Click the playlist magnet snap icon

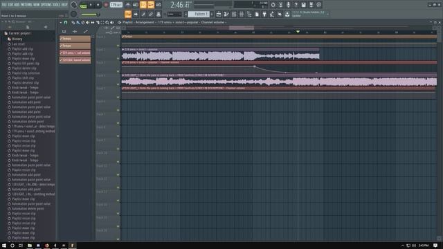pos(66,22)
